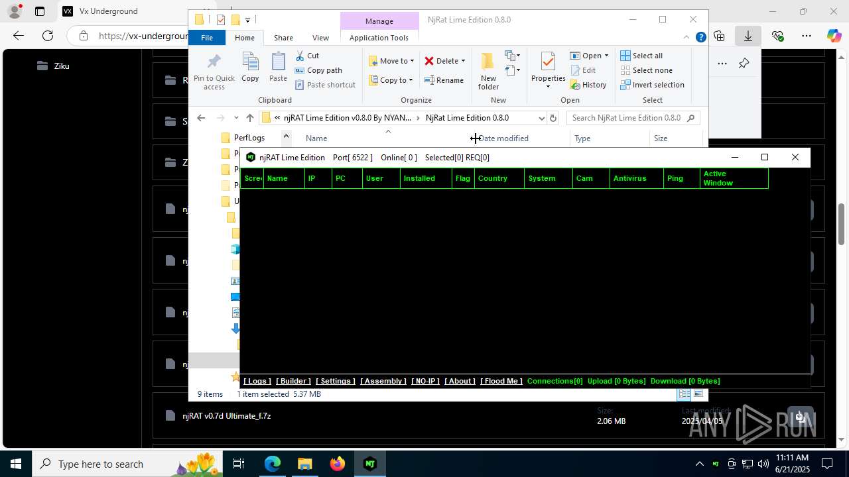The image size is (849, 477).
Task: Click Select none in ribbon
Action: tap(646, 70)
